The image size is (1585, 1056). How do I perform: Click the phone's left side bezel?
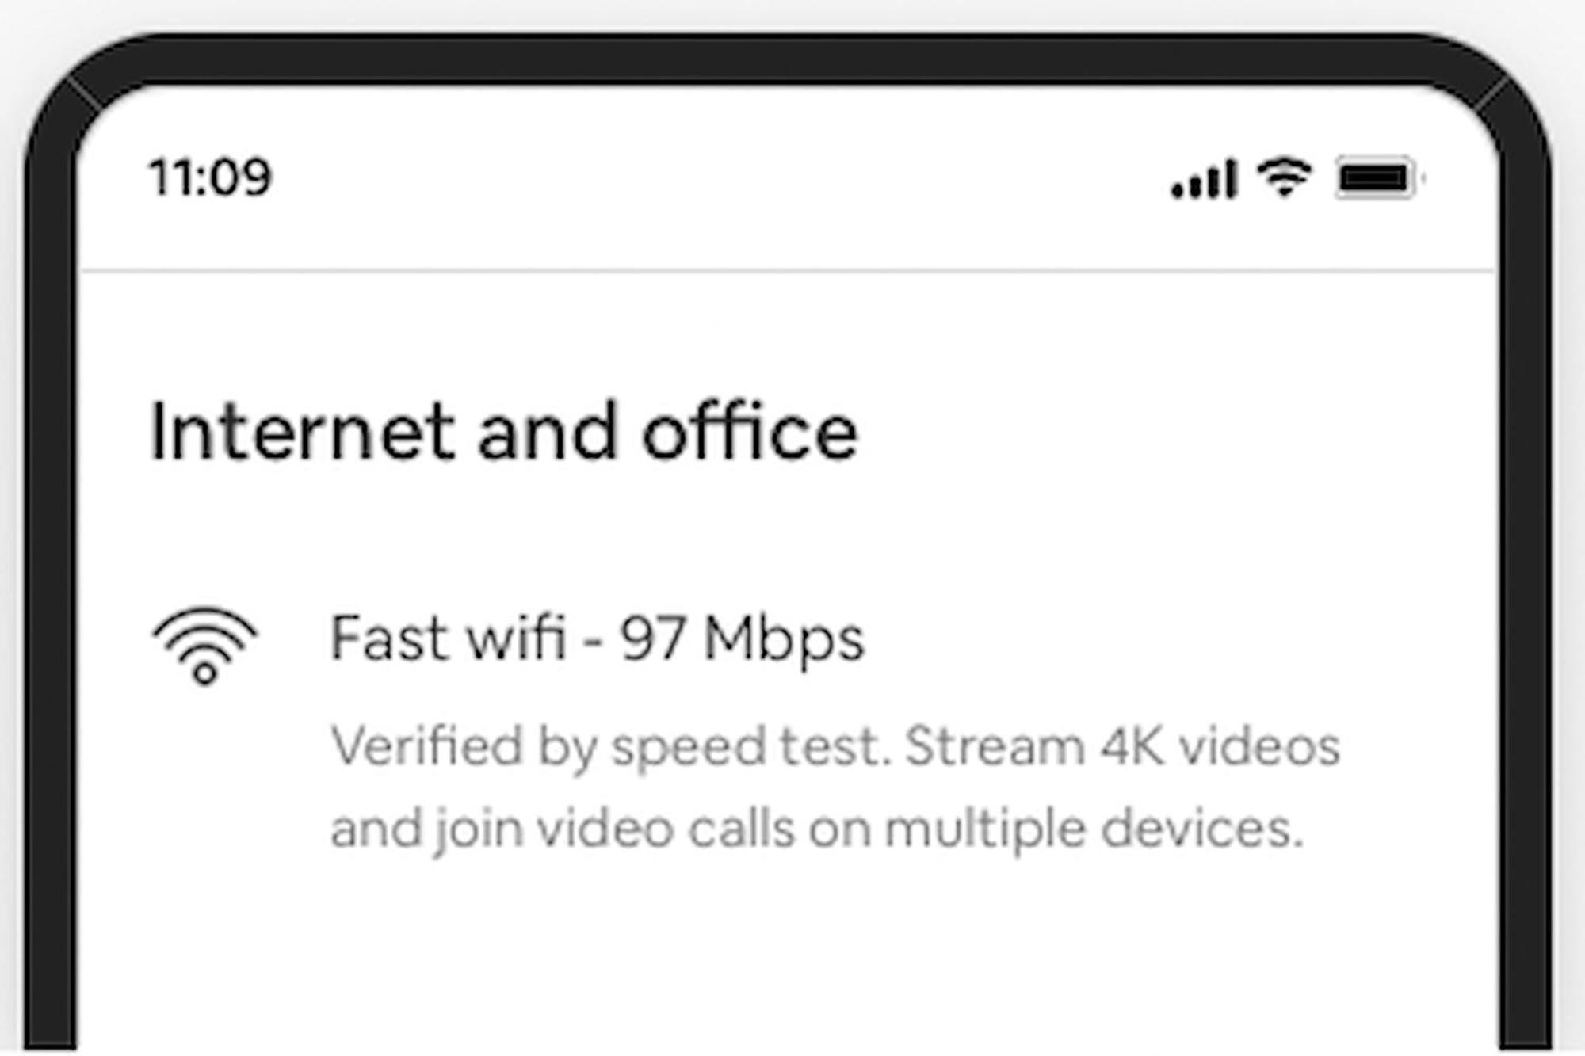(50, 555)
